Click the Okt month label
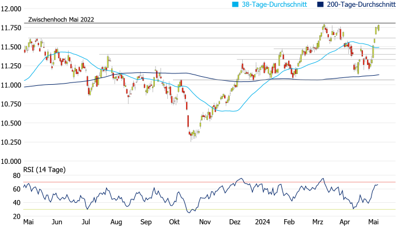The height and width of the screenshot is (226, 397). tap(175, 222)
